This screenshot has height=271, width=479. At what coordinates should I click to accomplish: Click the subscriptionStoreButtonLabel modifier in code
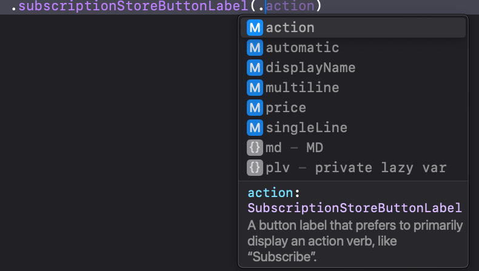(133, 6)
